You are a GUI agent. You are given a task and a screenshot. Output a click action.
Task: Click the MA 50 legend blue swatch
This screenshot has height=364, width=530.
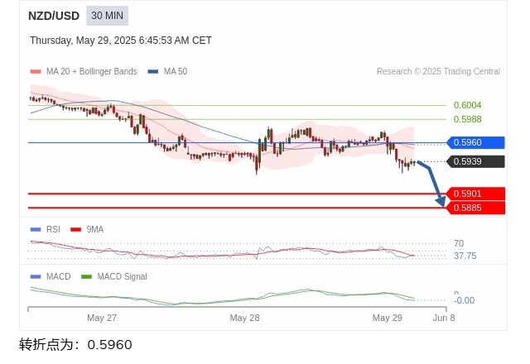(x=152, y=72)
